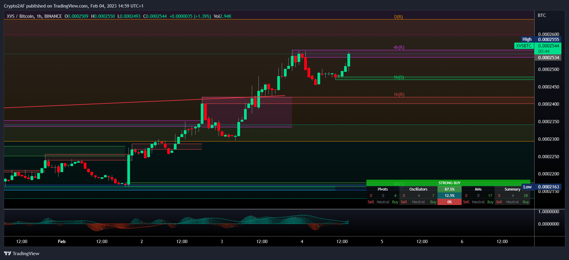569x260 pixels.
Task: Click the close value C0.0002544
Action: (155, 16)
